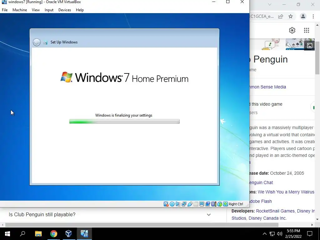Viewport: 320px width, 240px height.
Task: Click 'Windows is finalizing your settings' text
Action: (124, 115)
